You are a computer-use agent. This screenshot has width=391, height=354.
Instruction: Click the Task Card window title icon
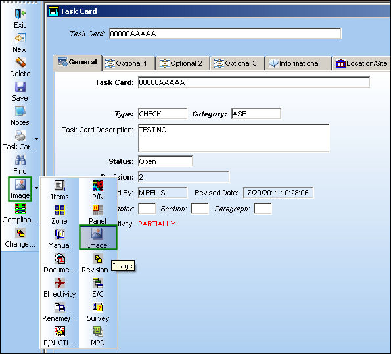click(x=54, y=11)
